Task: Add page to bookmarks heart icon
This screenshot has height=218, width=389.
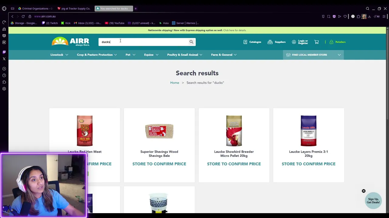Action: (x=345, y=16)
